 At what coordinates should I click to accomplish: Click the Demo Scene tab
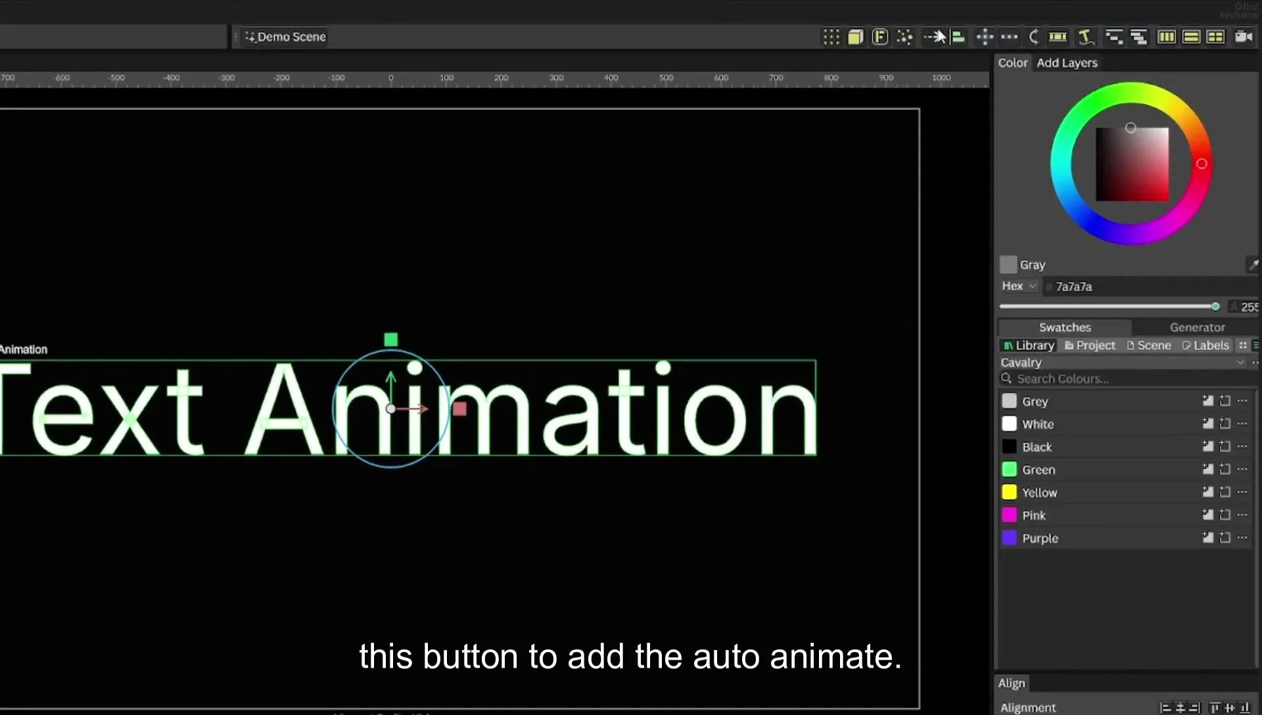tap(285, 37)
